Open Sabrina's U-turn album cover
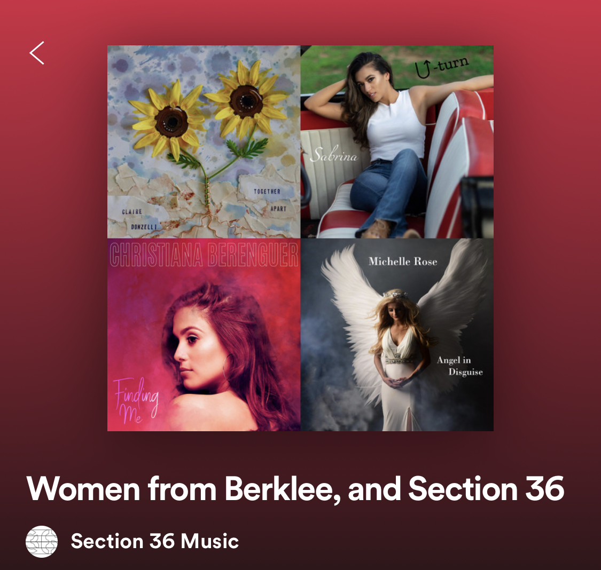The height and width of the screenshot is (570, 601). click(397, 141)
